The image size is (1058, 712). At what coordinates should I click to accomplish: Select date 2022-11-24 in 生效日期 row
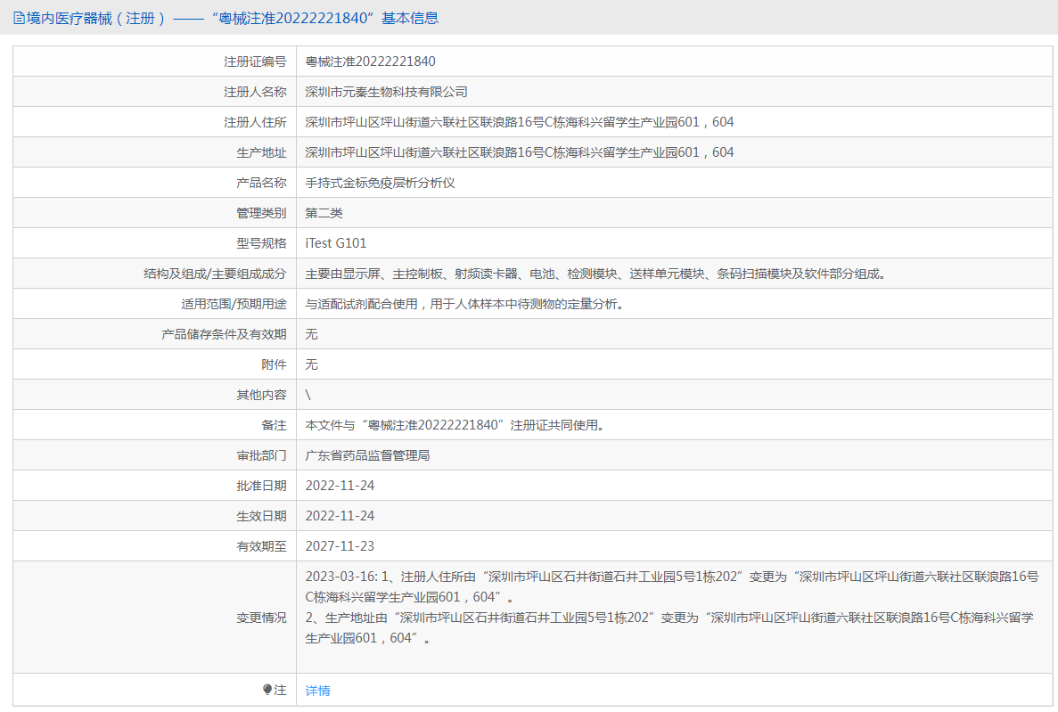point(340,516)
